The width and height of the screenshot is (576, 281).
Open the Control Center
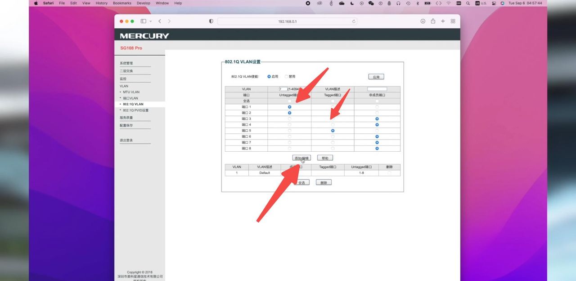494,3
